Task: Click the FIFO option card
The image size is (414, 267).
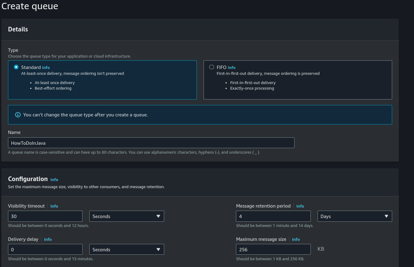Action: (x=298, y=80)
